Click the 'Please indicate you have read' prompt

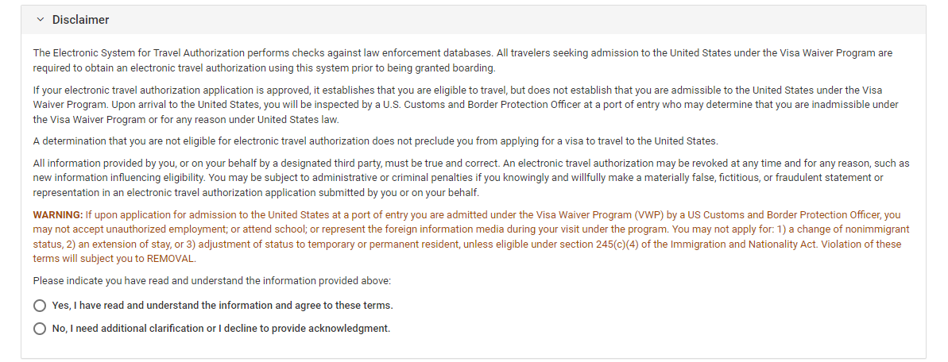[212, 280]
